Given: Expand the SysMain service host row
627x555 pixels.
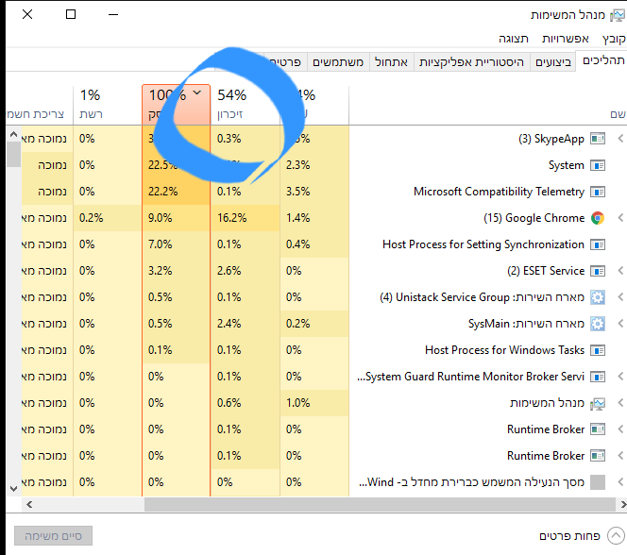Looking at the screenshot, I should pyautogui.click(x=620, y=324).
